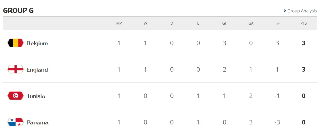Click Belgium's bold points value

tap(303, 43)
